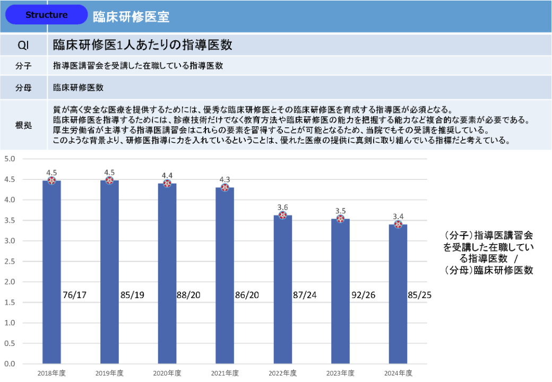Click the red marker on the 2018年度 bar
Image resolution: width=552 pixels, height=382 pixels.
pyautogui.click(x=51, y=180)
